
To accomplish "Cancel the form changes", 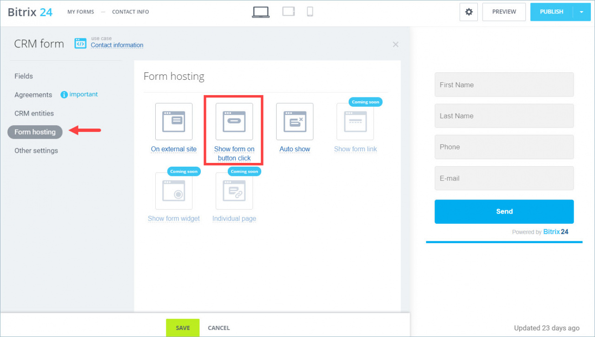I will [x=219, y=328].
